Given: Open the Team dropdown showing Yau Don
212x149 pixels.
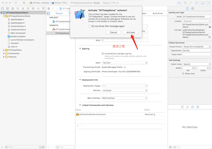Looking at the screenshot, I should [x=125, y=63].
